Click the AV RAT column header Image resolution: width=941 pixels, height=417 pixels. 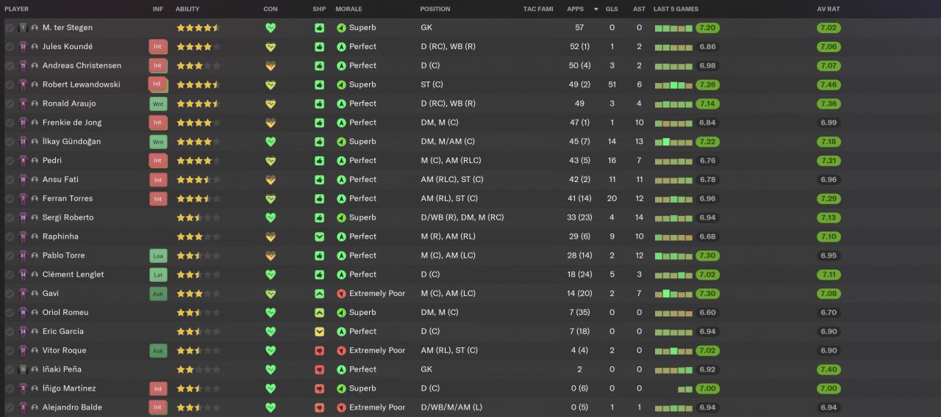(x=829, y=9)
